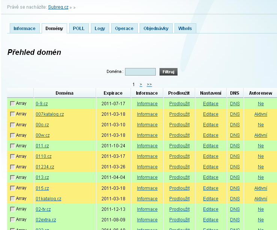Open the POLL tab
Image resolution: width=277 pixels, height=230 pixels.
(x=79, y=29)
